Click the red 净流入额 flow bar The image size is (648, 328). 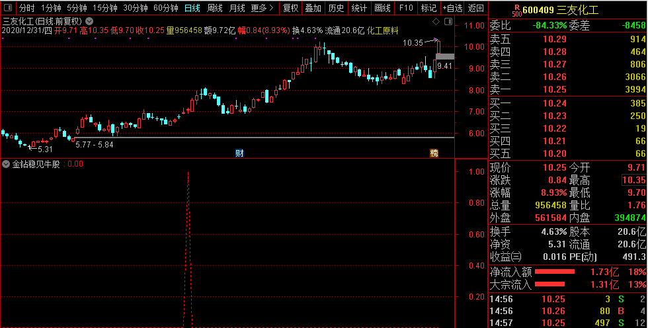(x=555, y=272)
